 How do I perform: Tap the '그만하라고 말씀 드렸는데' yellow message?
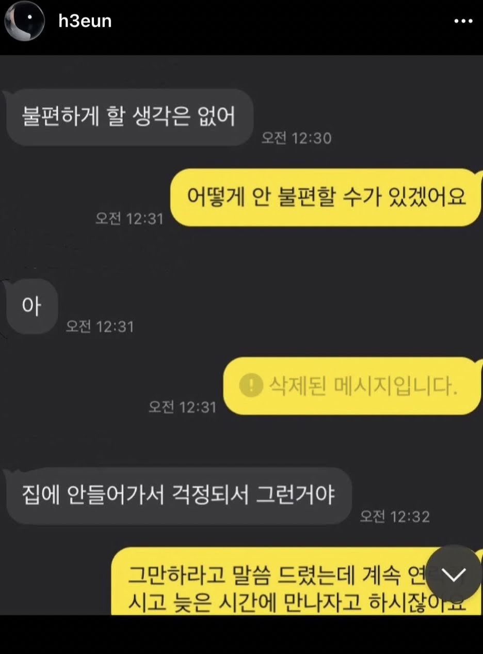point(297,582)
